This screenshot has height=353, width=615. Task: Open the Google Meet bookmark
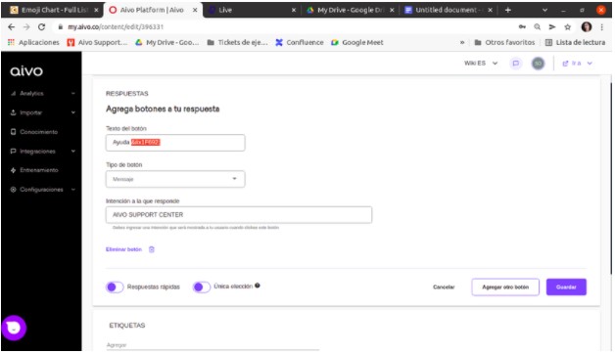click(x=357, y=42)
